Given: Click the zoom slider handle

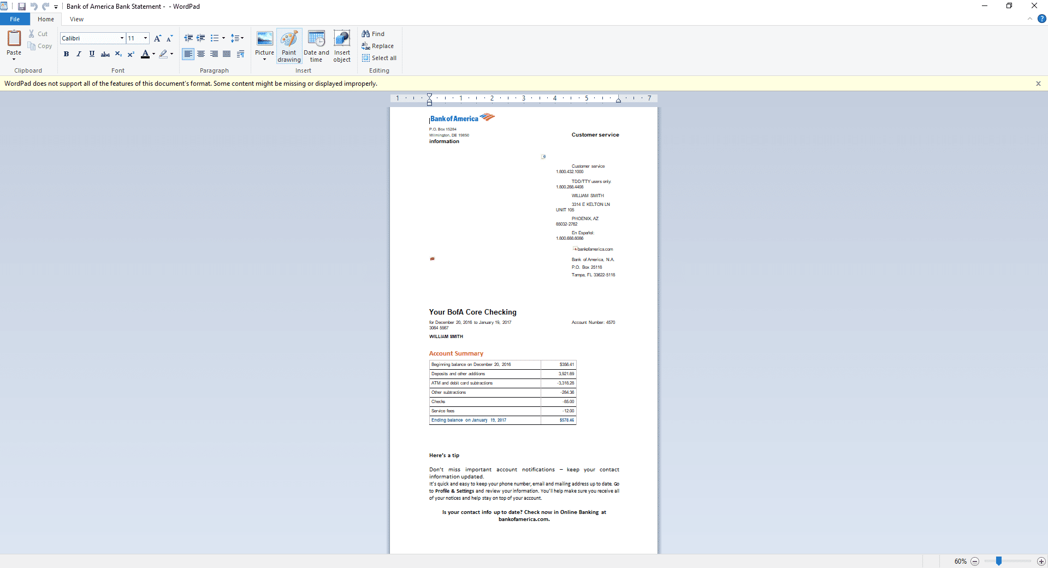Looking at the screenshot, I should click(998, 561).
